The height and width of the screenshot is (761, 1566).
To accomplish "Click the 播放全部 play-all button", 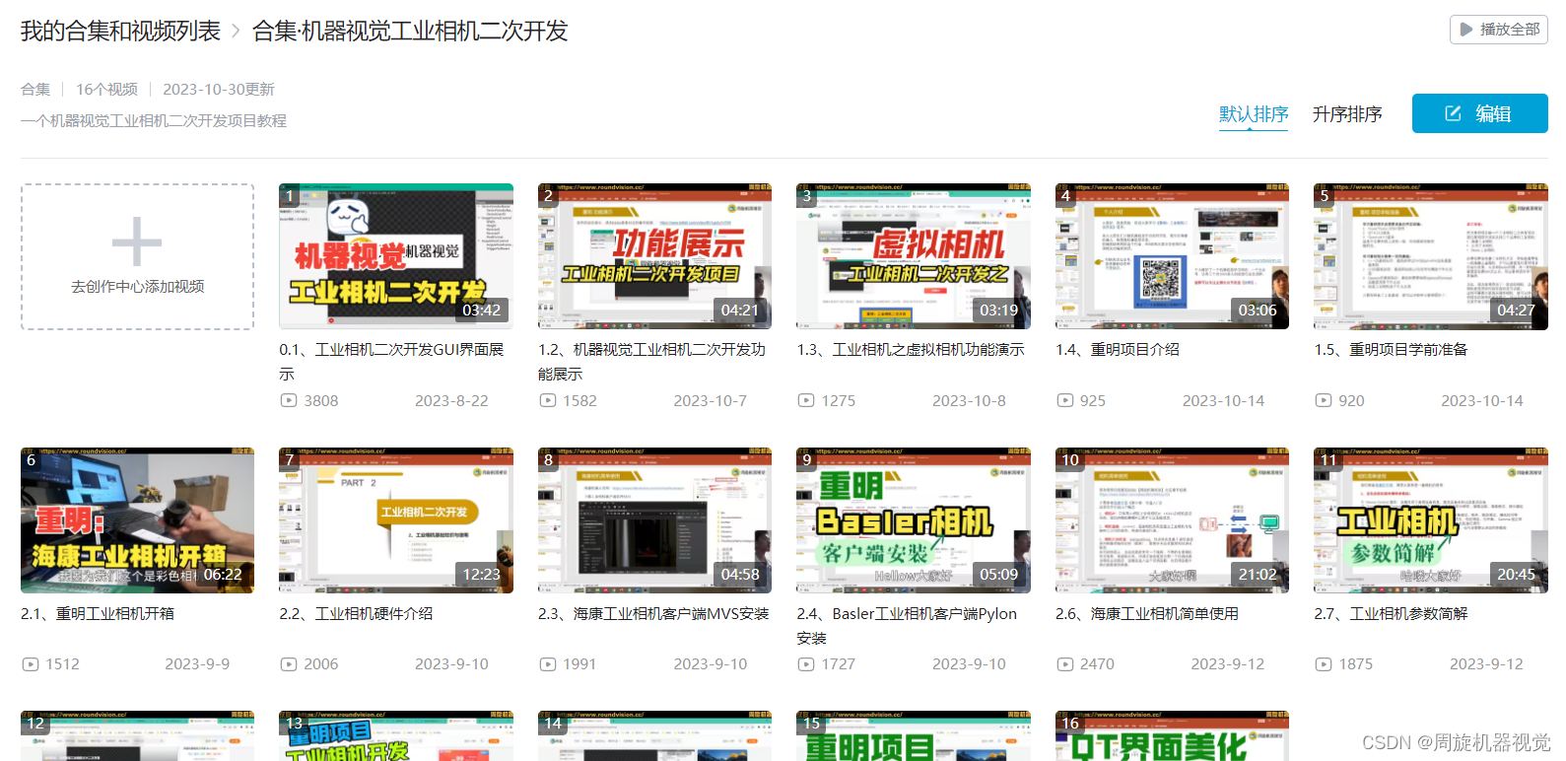I will [1498, 30].
